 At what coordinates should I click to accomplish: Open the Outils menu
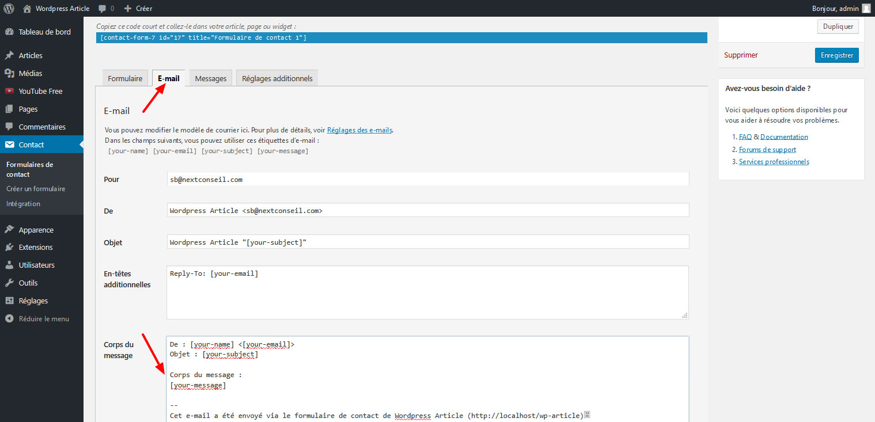[x=28, y=283]
